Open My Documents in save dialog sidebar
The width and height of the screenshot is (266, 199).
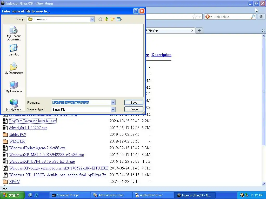tap(14, 68)
